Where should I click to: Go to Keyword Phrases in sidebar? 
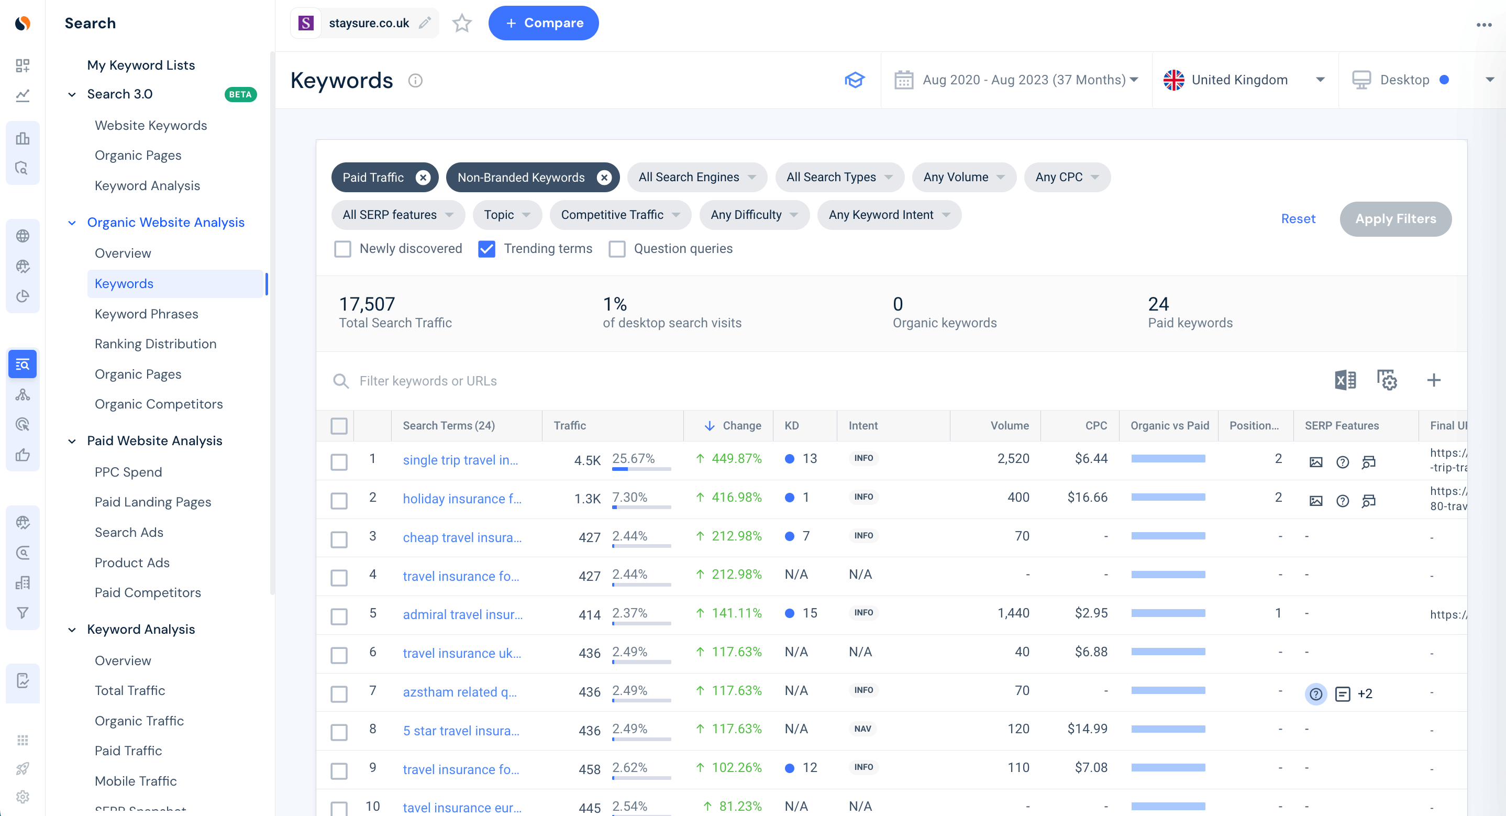click(x=146, y=314)
